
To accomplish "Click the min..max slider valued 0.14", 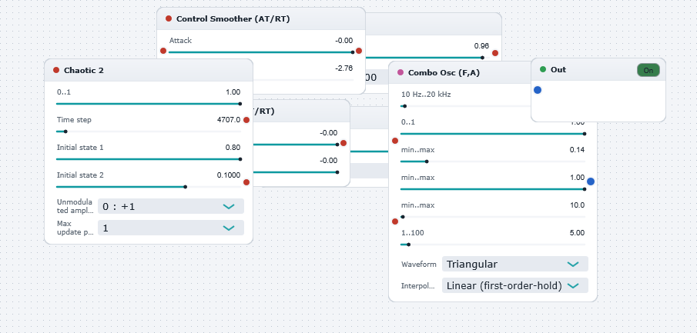I will tap(493, 162).
